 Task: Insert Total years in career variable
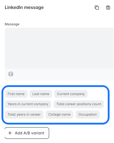click(x=24, y=114)
